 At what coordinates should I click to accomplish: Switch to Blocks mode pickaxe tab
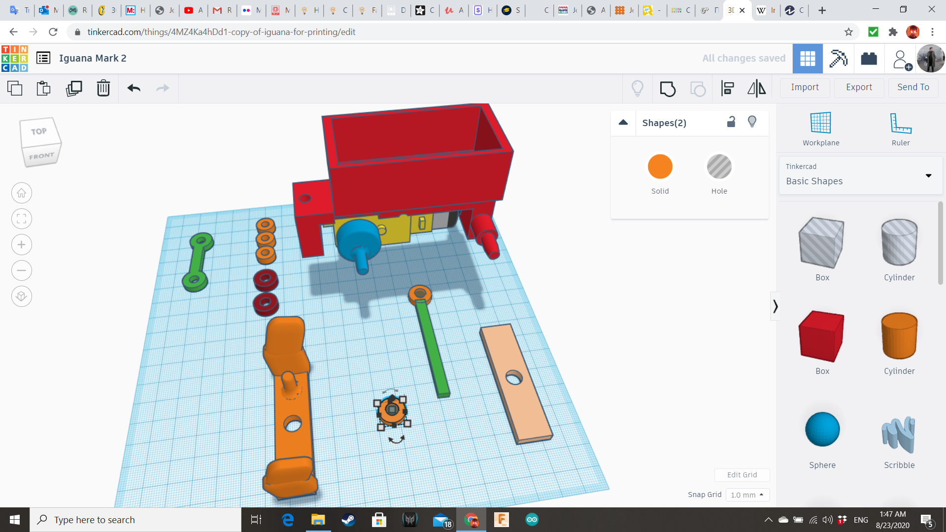(x=838, y=59)
